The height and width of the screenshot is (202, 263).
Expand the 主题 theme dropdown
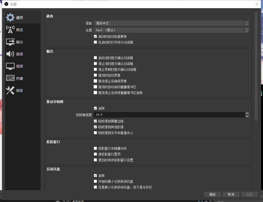tap(171, 30)
